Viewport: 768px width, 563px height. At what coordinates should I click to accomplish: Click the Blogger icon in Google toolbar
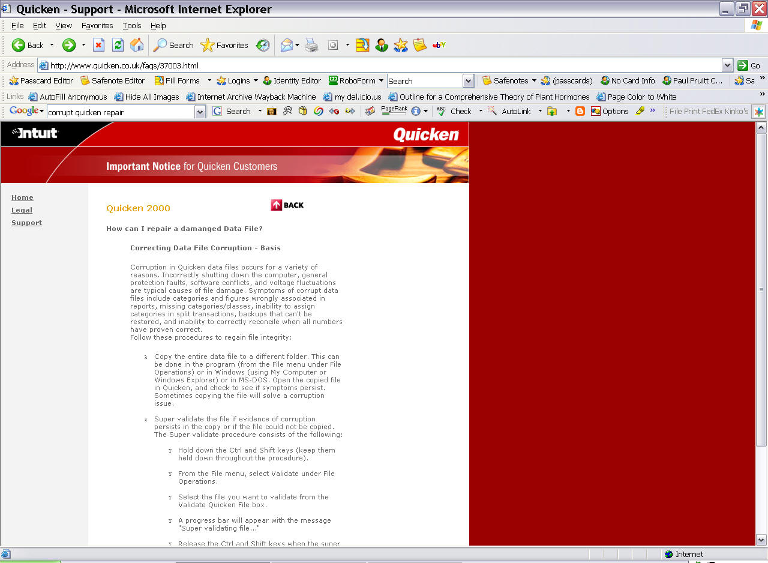point(580,111)
